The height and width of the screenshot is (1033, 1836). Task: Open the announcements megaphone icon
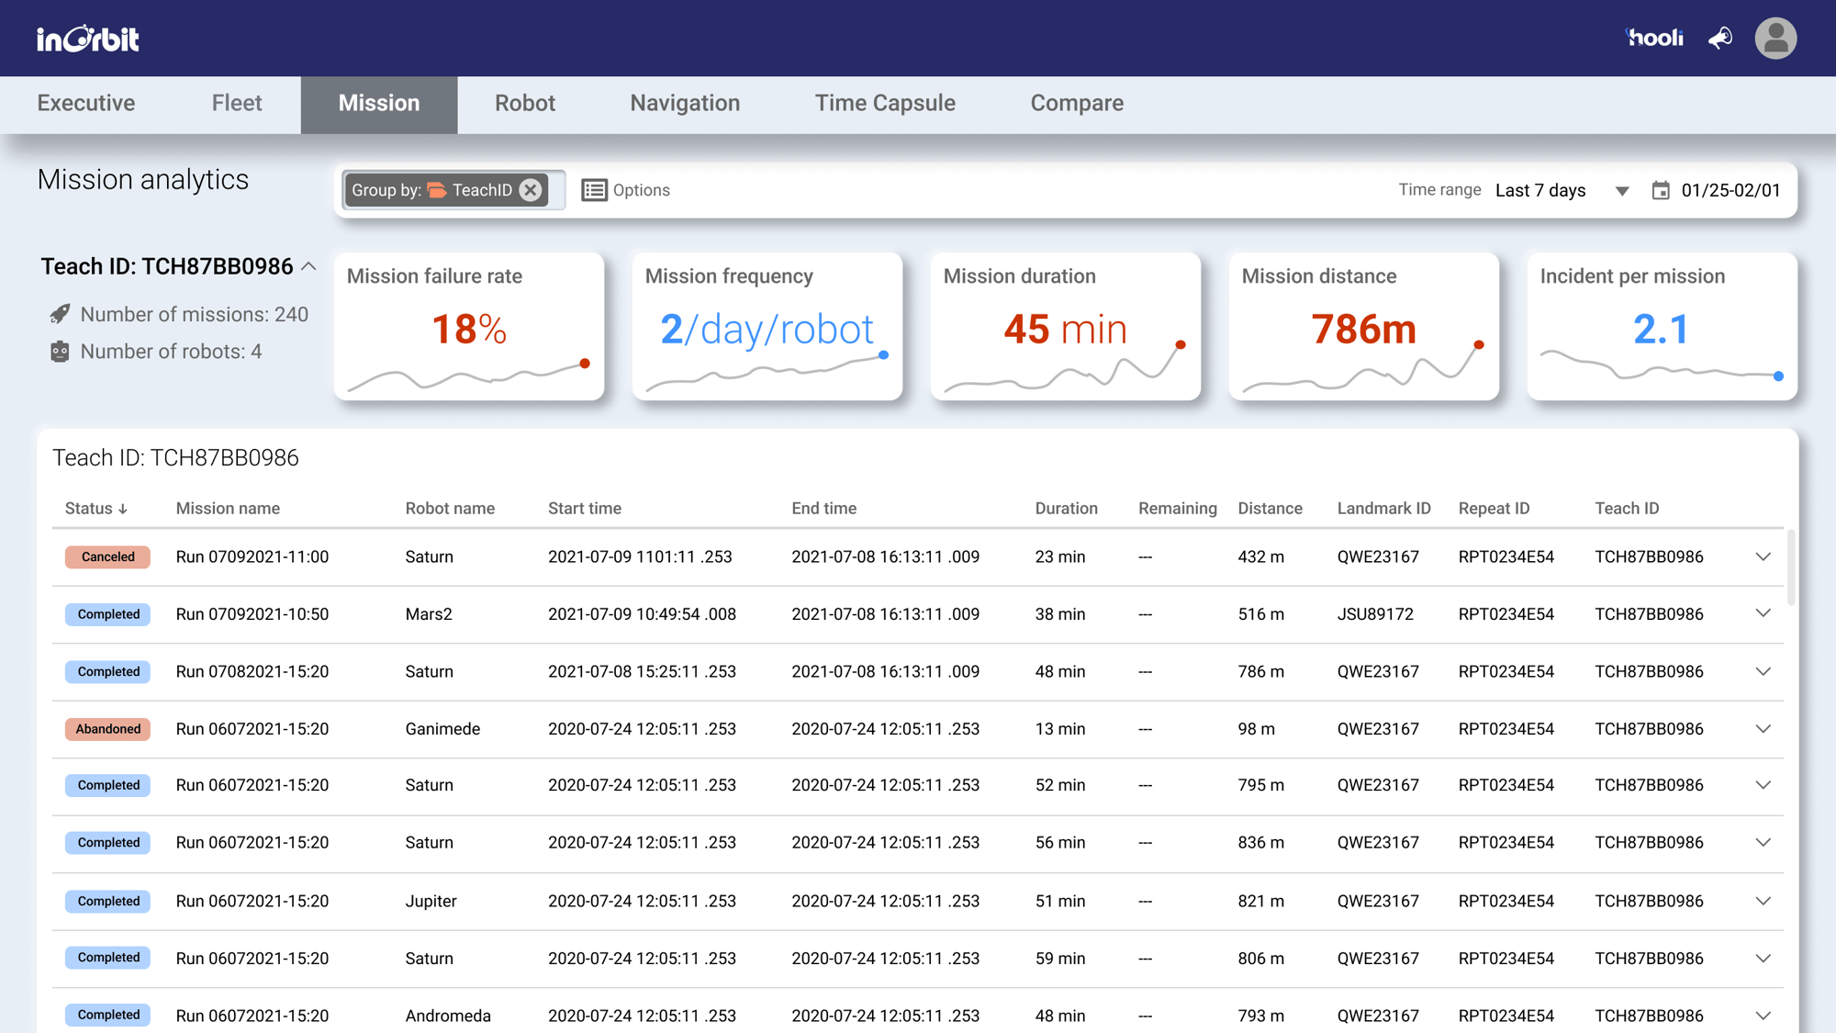pos(1720,39)
